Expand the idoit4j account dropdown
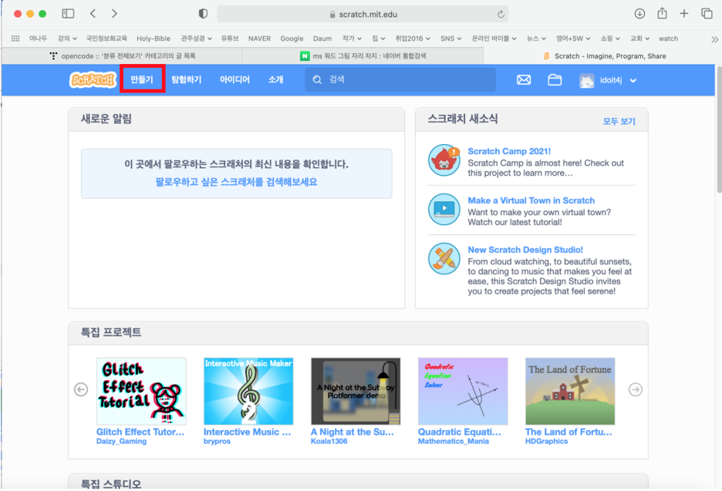722x491 pixels. point(633,80)
